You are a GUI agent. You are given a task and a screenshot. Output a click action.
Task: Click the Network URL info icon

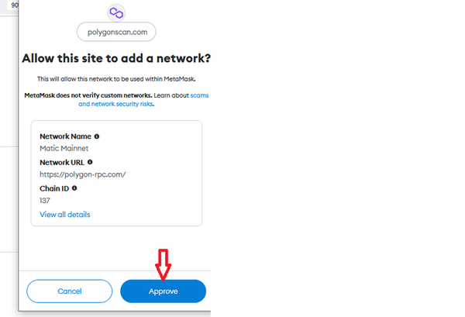[x=90, y=162]
